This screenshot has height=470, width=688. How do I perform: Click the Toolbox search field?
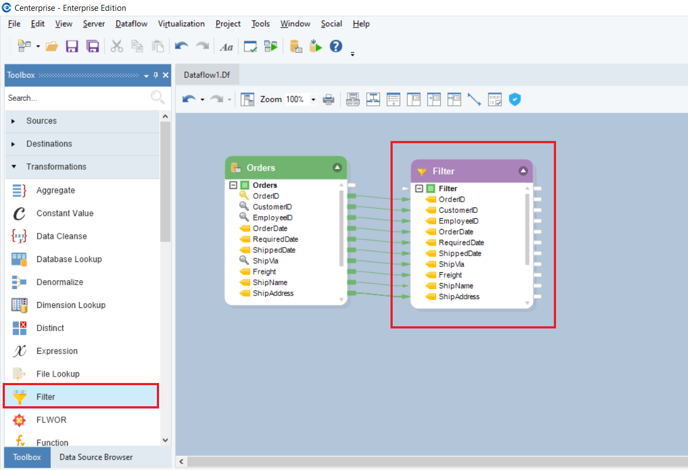pos(76,98)
